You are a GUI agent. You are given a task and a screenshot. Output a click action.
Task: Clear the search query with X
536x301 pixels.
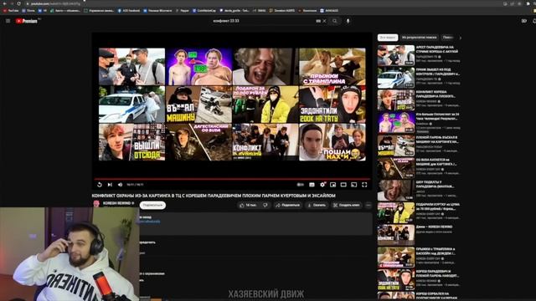324,21
